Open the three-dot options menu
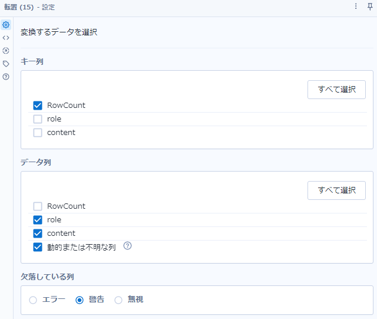Viewport: 377px width, 319px height. click(356, 6)
